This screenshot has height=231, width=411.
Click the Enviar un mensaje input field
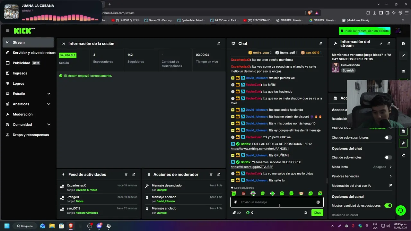coord(277,202)
